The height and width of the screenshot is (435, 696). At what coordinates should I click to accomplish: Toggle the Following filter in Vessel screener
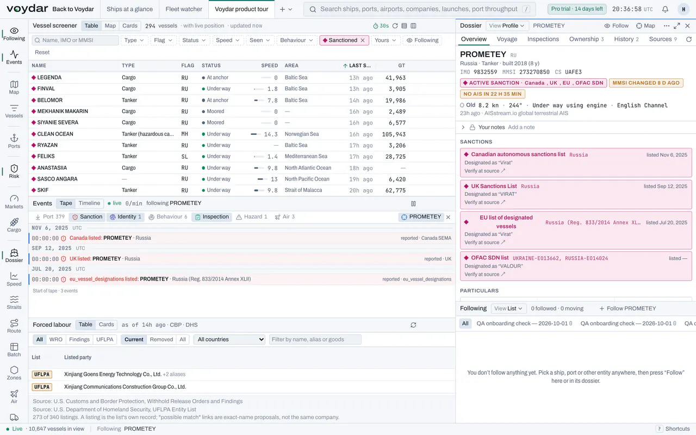422,40
